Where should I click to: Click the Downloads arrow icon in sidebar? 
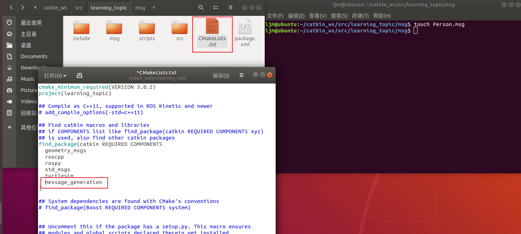pyautogui.click(x=10, y=68)
